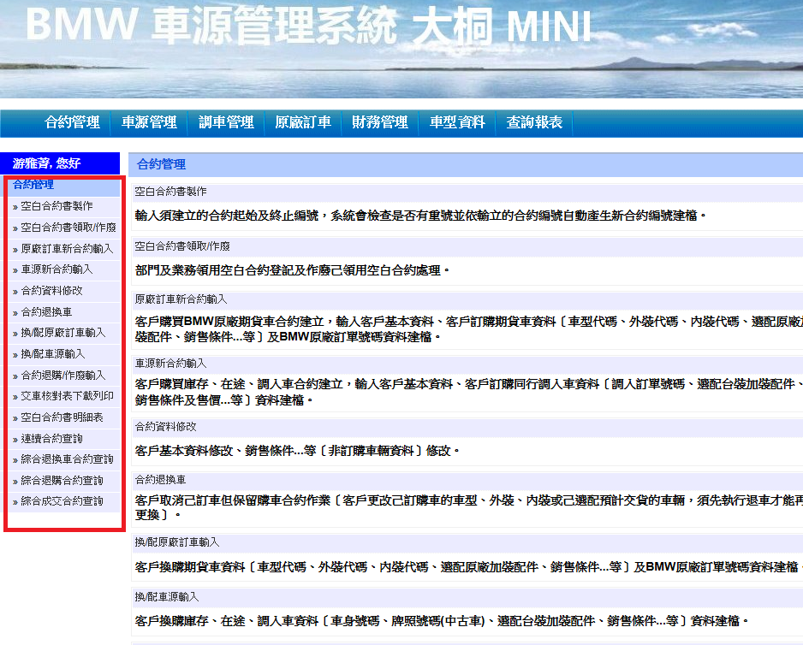Click sidebar link 合約資料修改
This screenshot has width=803, height=645.
[51, 291]
